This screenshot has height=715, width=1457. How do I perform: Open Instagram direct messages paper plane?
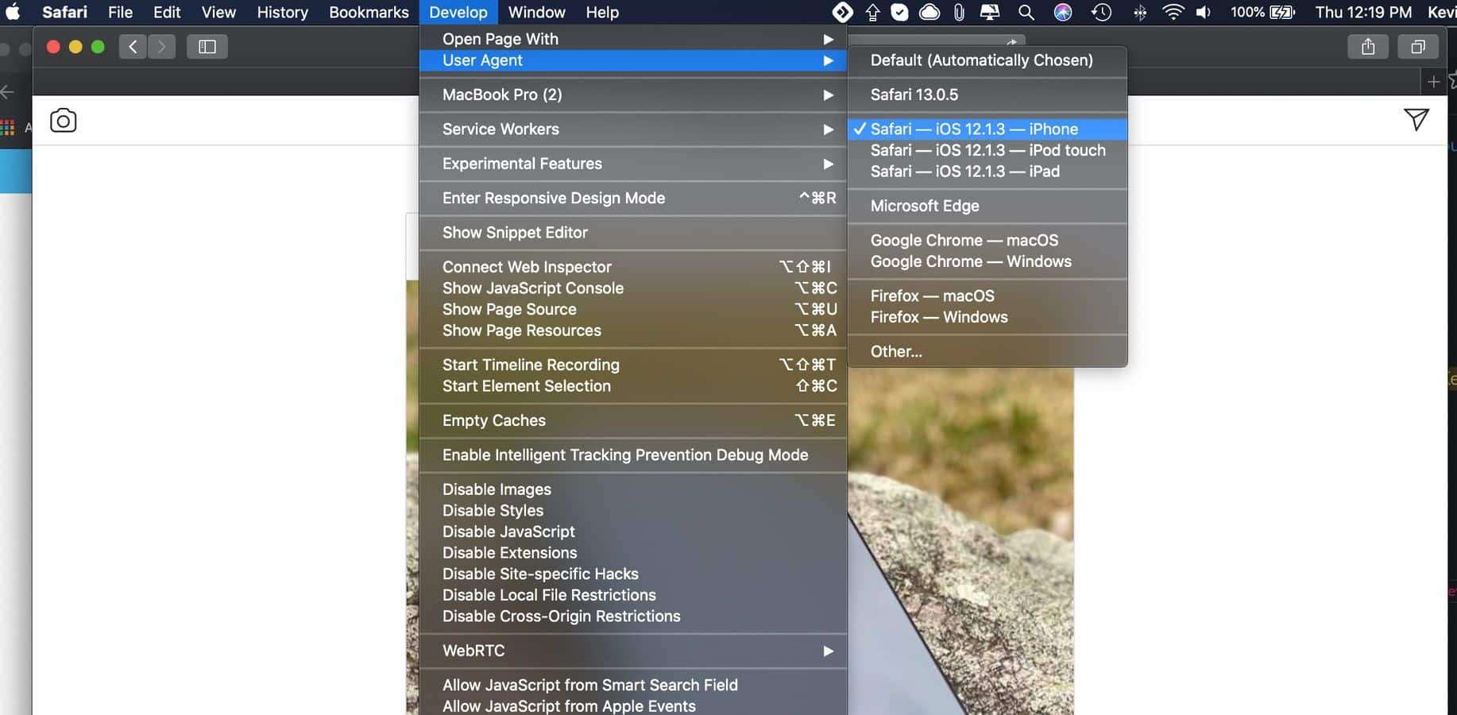pos(1416,120)
